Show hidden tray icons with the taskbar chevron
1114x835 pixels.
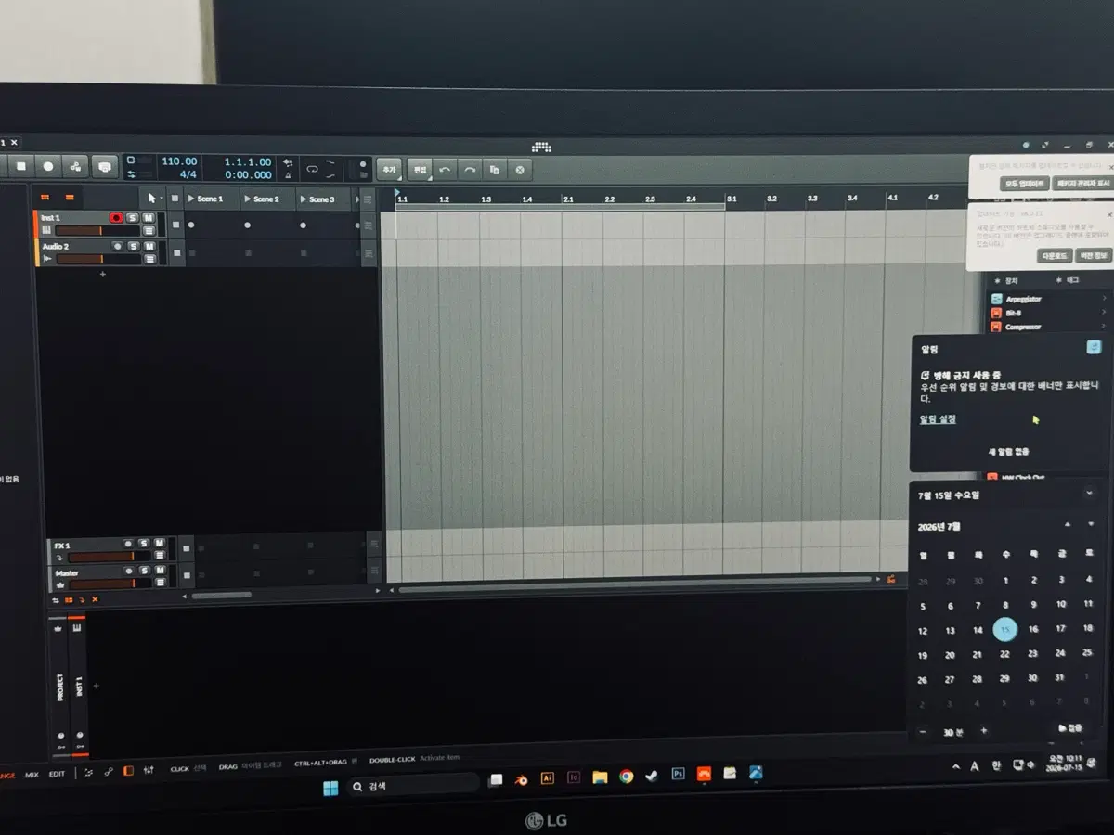point(956,767)
